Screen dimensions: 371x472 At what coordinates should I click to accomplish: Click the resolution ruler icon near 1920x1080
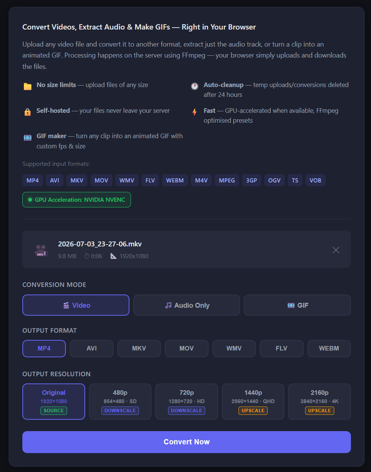click(114, 256)
